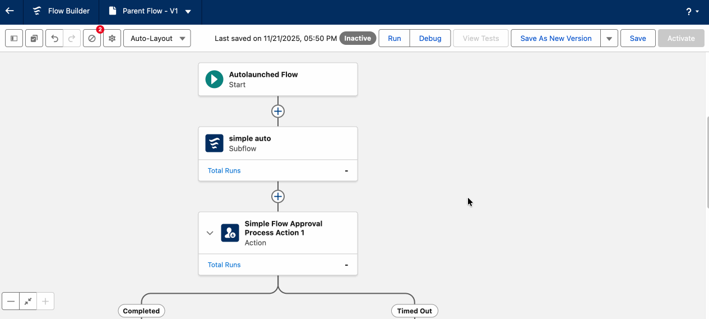Open flow settings gear

coord(112,38)
